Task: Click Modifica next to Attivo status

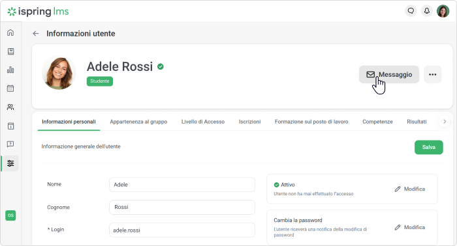Action: [x=410, y=189]
